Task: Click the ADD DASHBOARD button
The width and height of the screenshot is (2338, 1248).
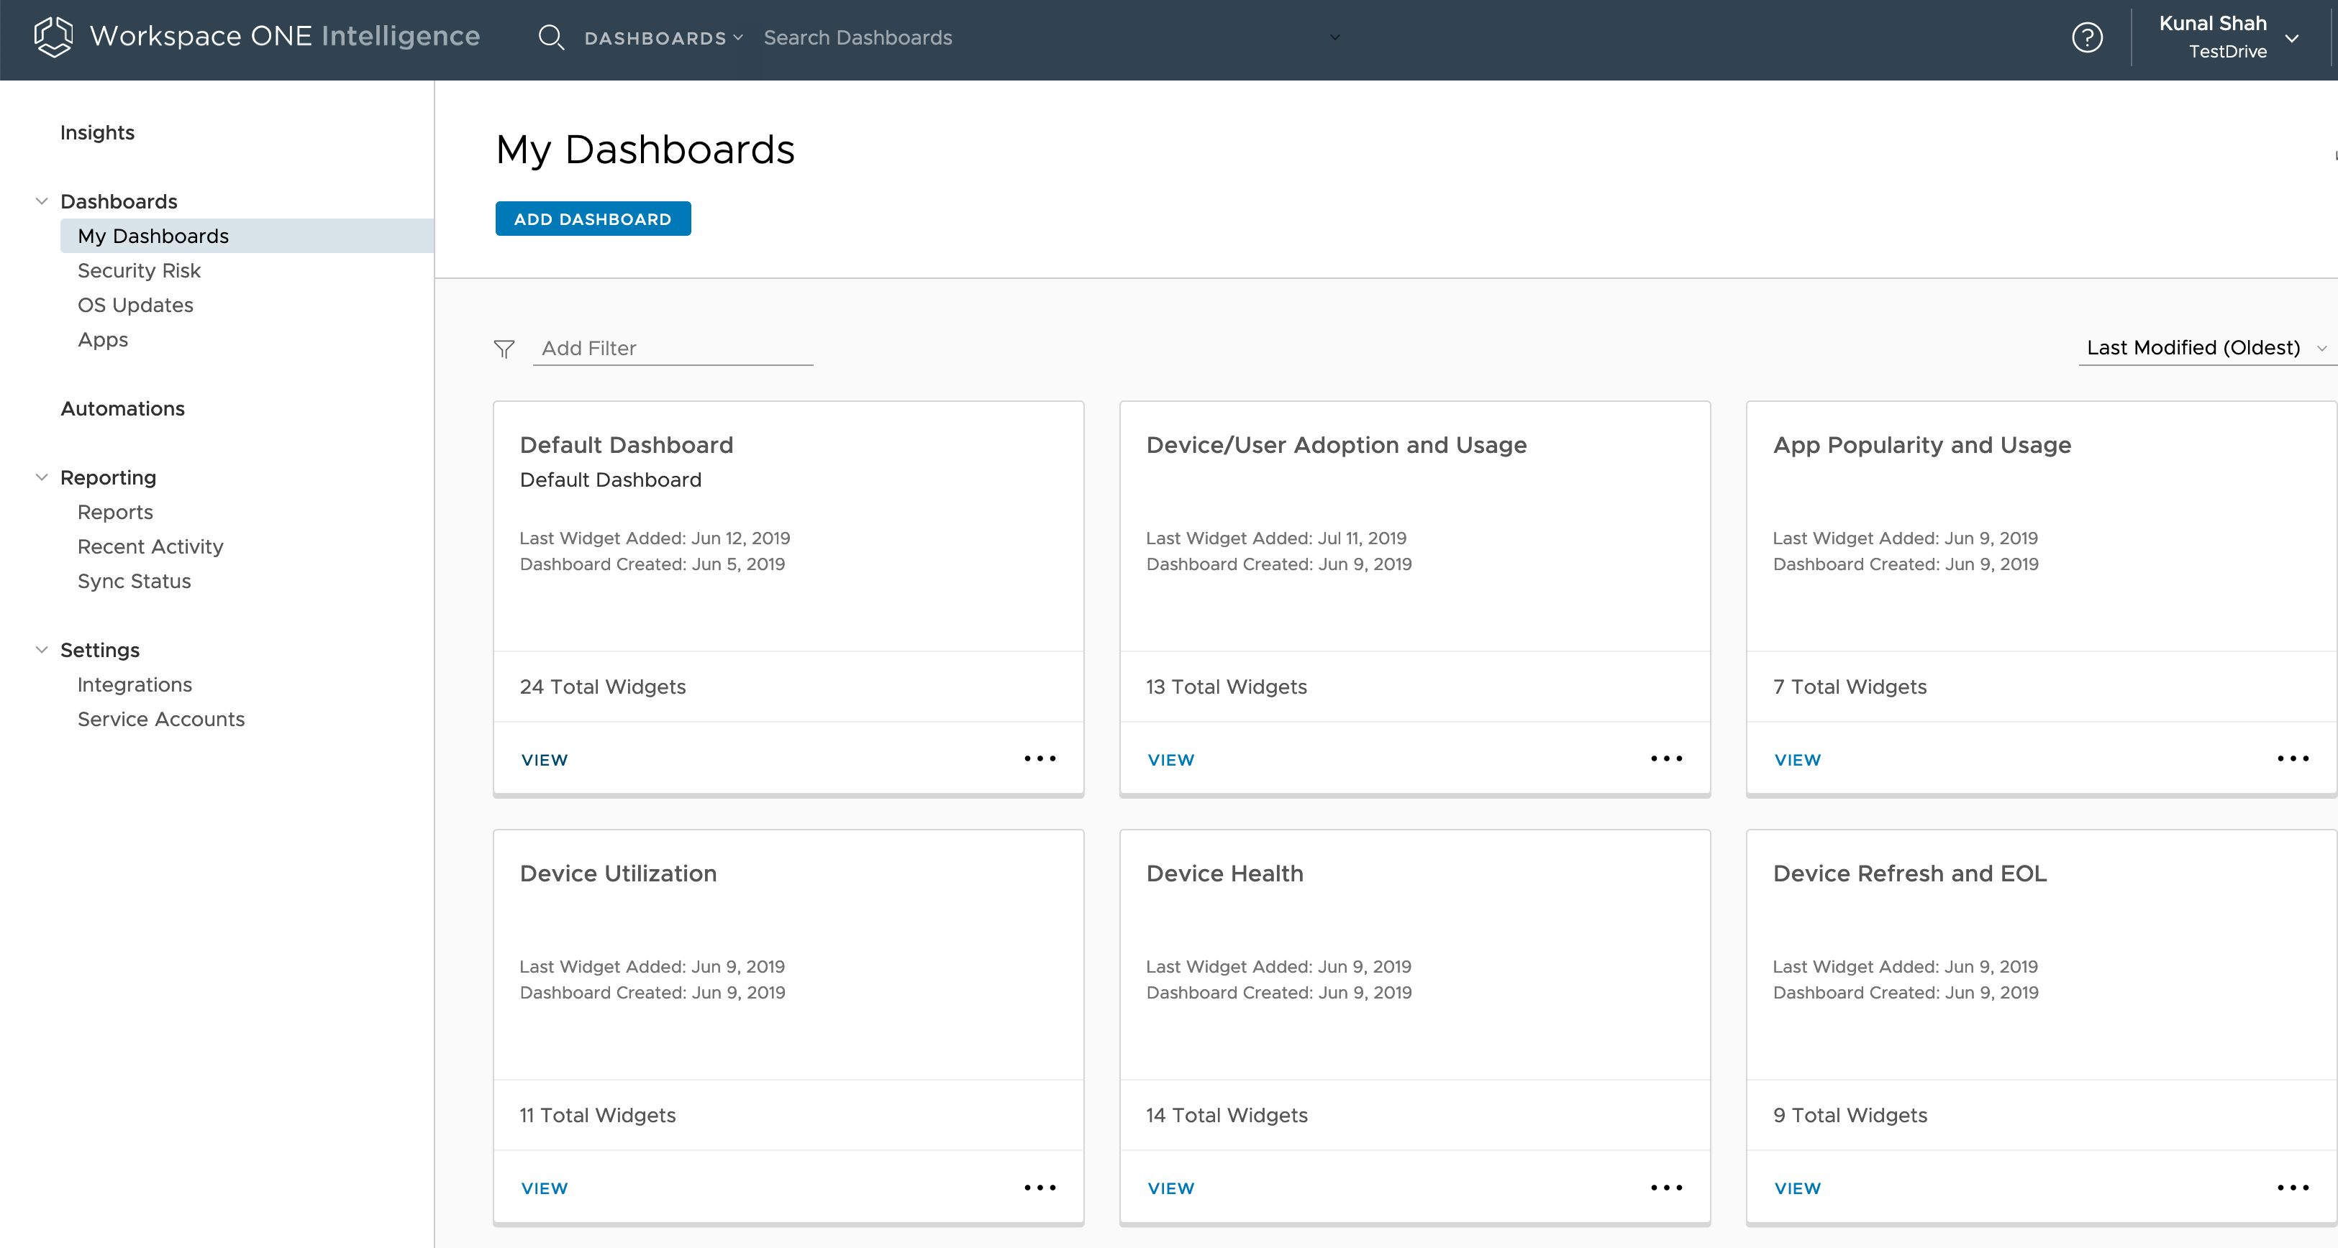Action: 593,219
